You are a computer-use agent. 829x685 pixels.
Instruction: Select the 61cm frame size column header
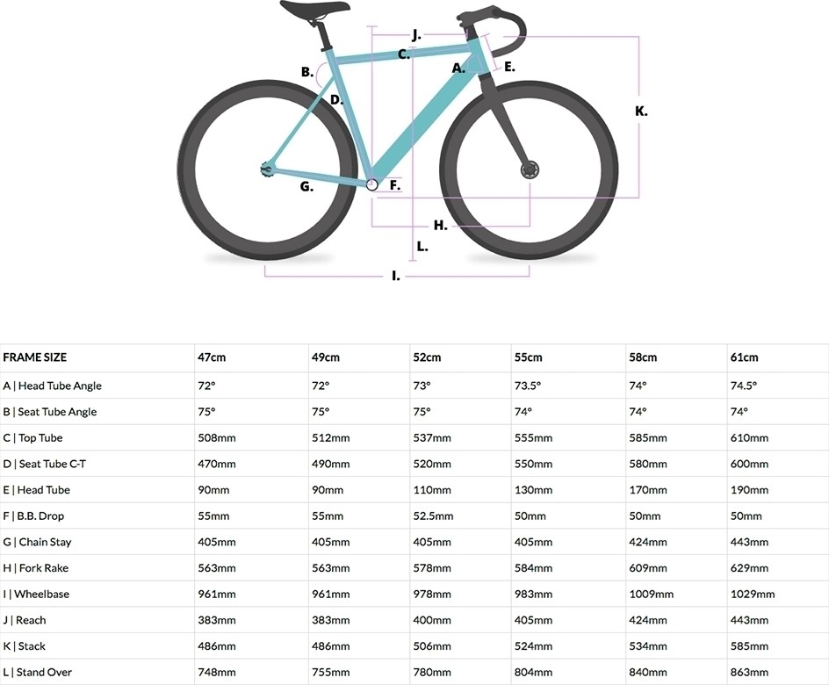[x=744, y=357]
